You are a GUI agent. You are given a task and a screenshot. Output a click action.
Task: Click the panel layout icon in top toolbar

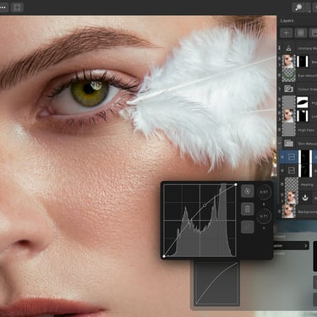17,8
